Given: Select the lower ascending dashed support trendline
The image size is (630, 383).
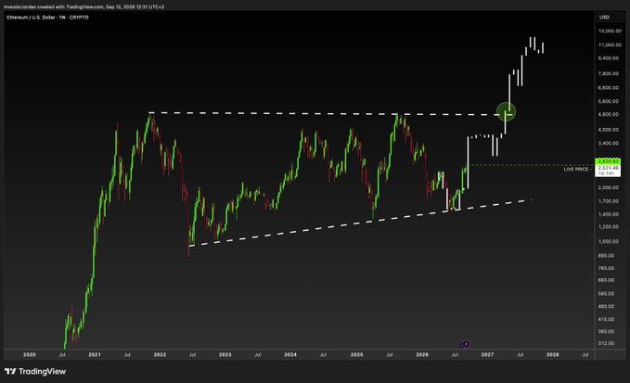Looking at the screenshot, I should tap(360, 223).
